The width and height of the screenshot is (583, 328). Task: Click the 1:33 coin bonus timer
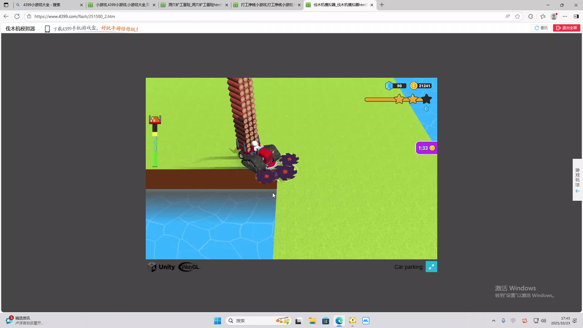tap(426, 148)
